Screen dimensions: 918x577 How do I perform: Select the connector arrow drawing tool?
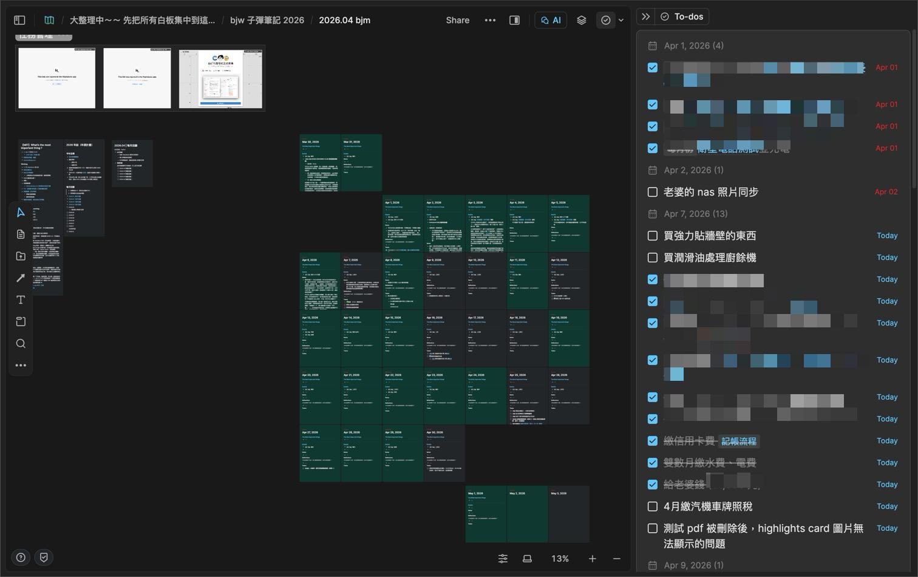coord(21,278)
